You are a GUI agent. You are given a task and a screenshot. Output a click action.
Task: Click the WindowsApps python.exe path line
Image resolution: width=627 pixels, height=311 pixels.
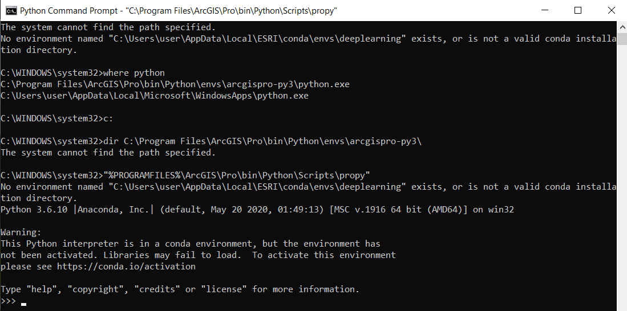click(x=154, y=96)
